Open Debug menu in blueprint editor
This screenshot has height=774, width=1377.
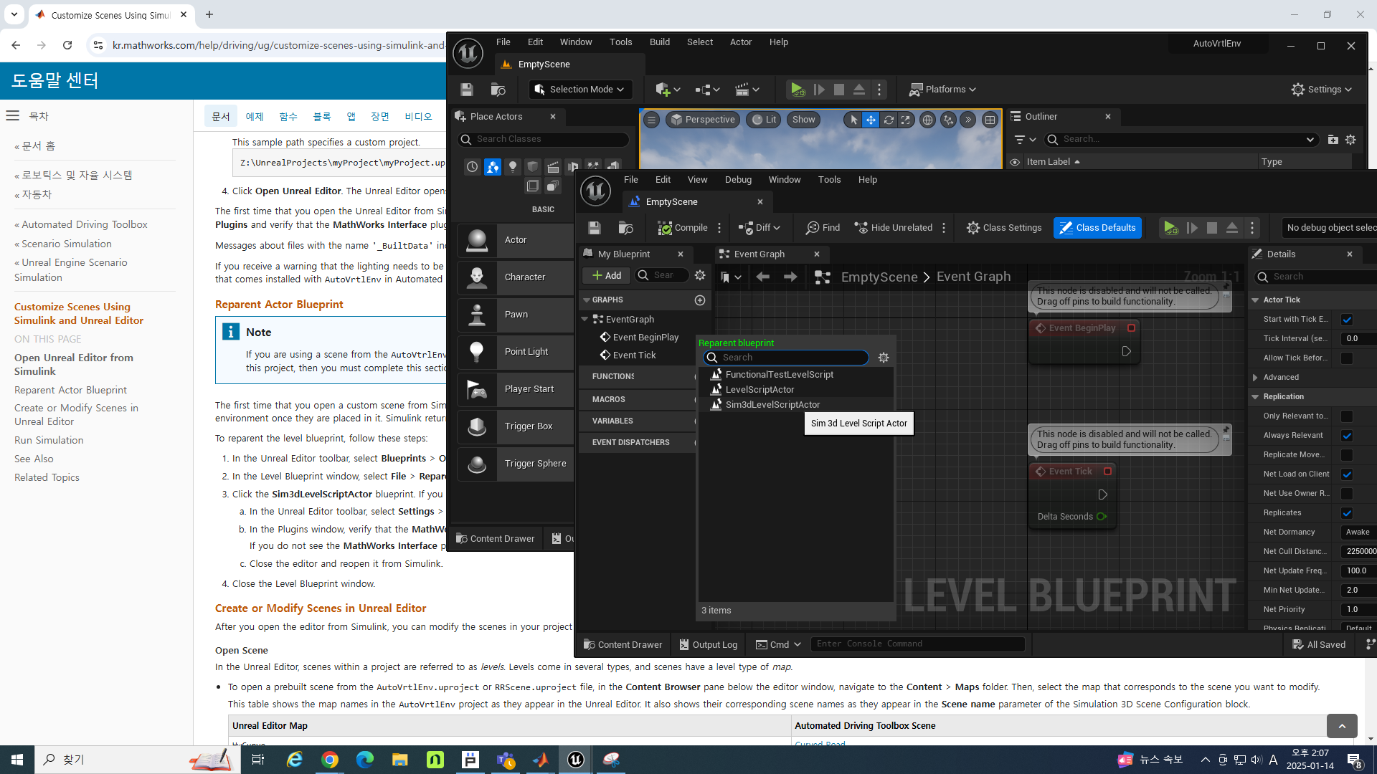pos(738,180)
